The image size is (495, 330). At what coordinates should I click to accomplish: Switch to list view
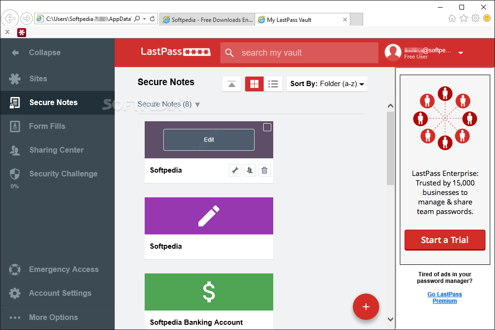[x=273, y=84]
